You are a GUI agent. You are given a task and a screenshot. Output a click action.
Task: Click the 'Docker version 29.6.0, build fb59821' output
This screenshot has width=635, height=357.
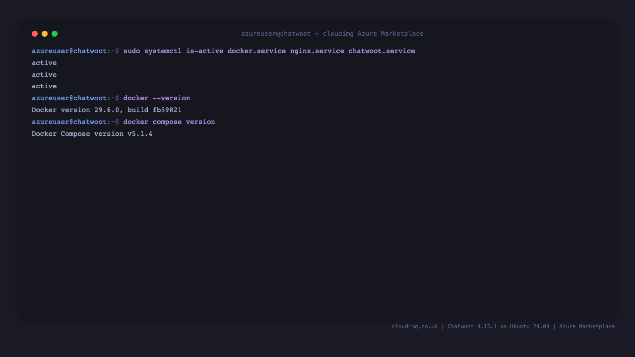(x=107, y=110)
